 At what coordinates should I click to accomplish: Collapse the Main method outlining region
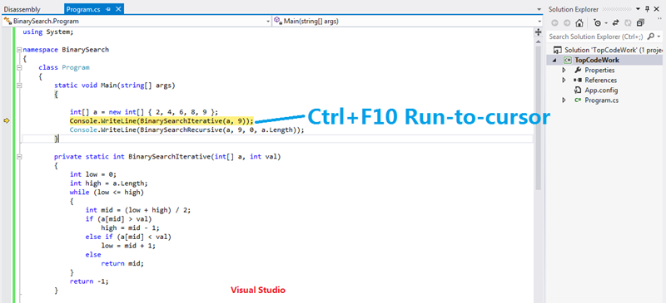[19, 86]
